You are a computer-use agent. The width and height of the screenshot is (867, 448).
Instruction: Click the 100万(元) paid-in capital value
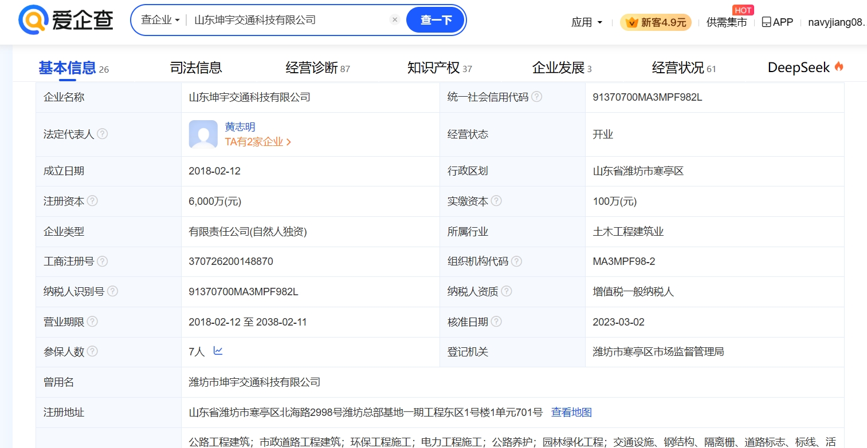(615, 201)
